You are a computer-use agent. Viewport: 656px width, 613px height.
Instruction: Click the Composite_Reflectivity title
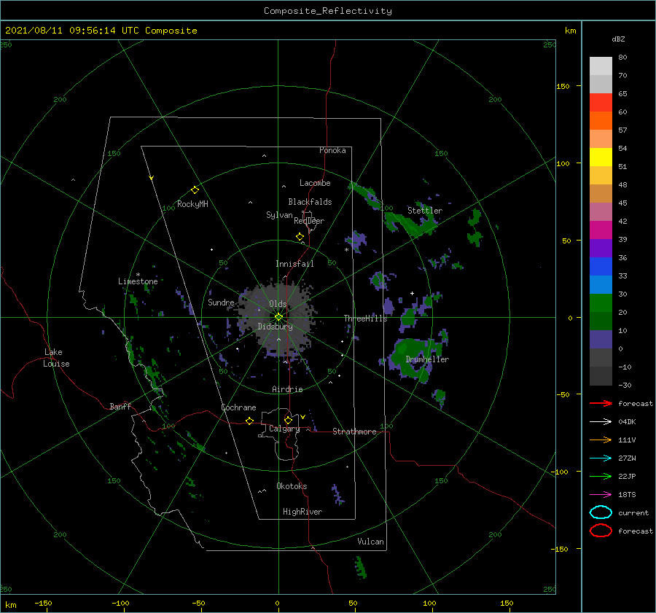tap(328, 11)
